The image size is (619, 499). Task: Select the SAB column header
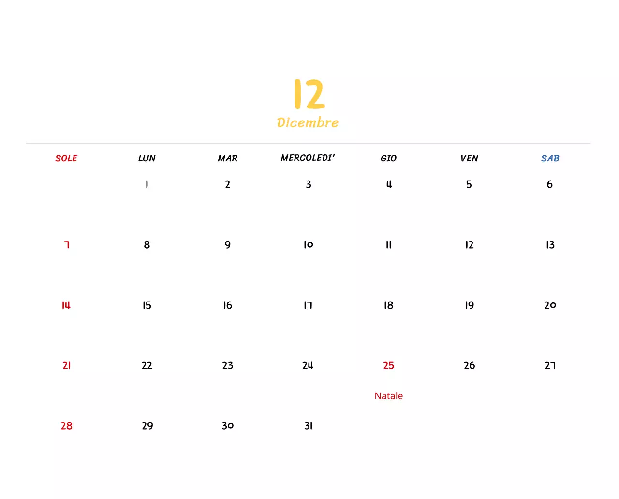(550, 158)
